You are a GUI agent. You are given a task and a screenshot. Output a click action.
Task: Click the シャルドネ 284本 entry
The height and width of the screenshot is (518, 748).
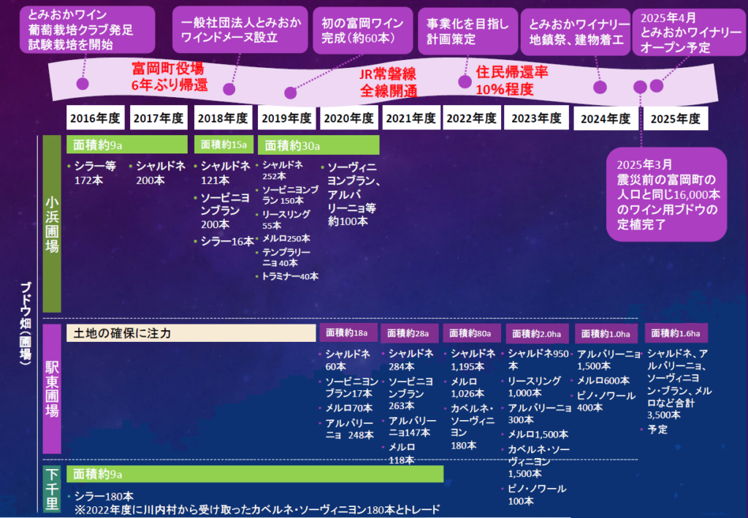click(408, 359)
